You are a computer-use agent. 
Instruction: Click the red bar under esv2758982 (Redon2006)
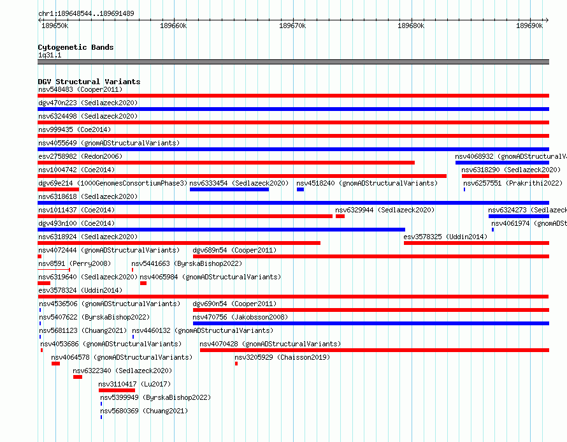pos(226,163)
